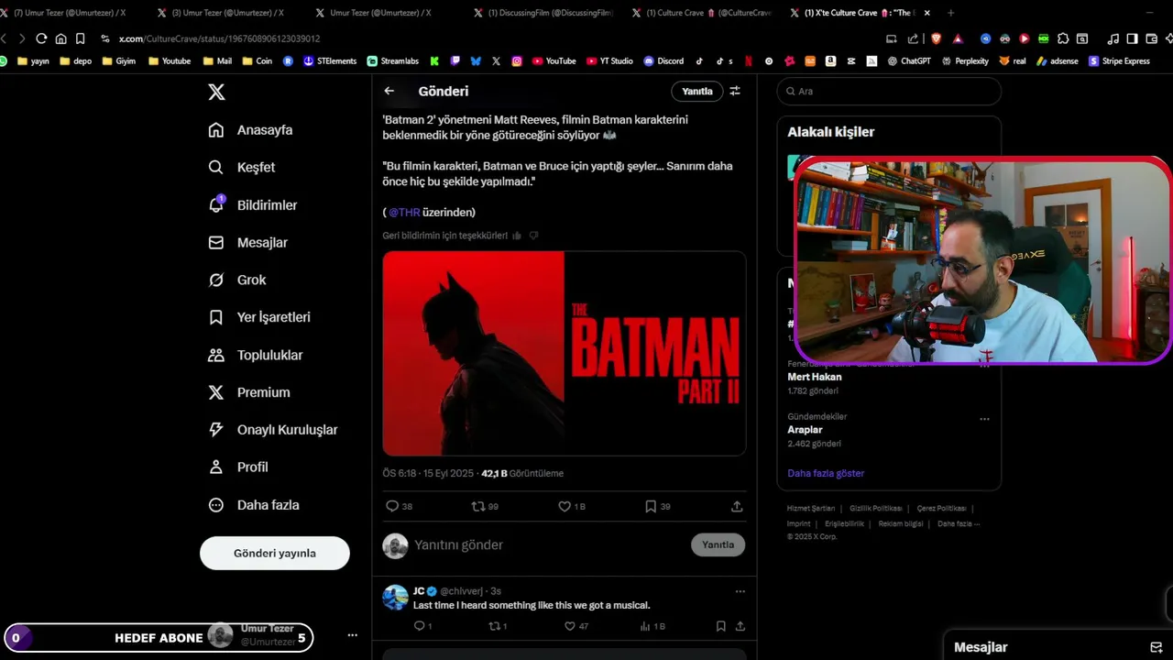Image resolution: width=1173 pixels, height=660 pixels.
Task: Open more options on JC's reply
Action: point(740,591)
